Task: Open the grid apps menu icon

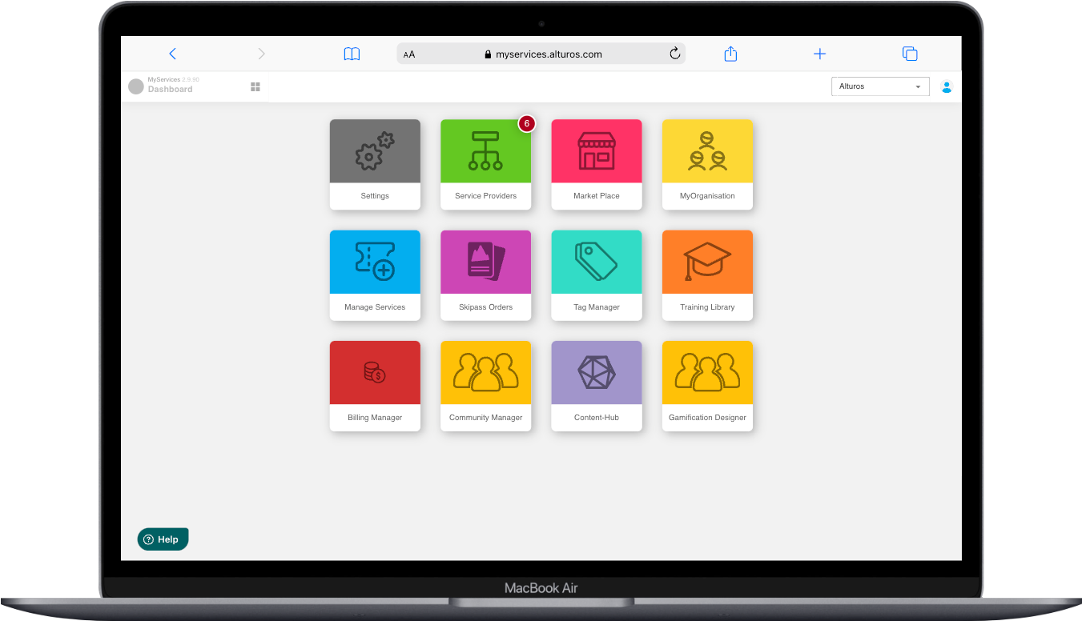Action: [x=255, y=86]
